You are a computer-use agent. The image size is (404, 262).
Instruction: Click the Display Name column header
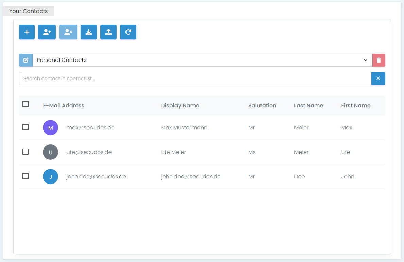click(x=180, y=105)
